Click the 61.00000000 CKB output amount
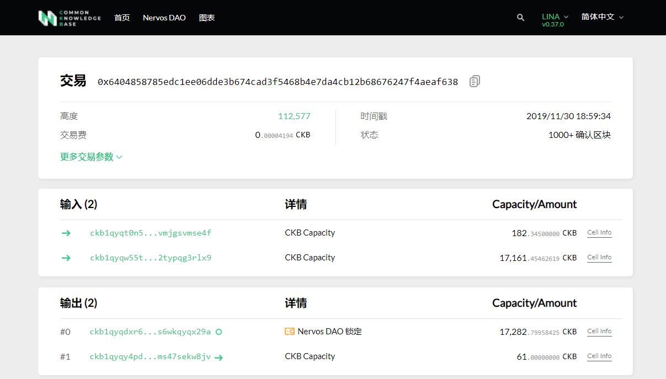 coord(546,357)
